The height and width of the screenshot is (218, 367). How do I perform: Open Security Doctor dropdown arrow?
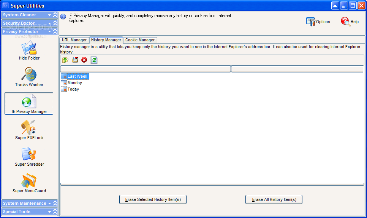coord(50,24)
